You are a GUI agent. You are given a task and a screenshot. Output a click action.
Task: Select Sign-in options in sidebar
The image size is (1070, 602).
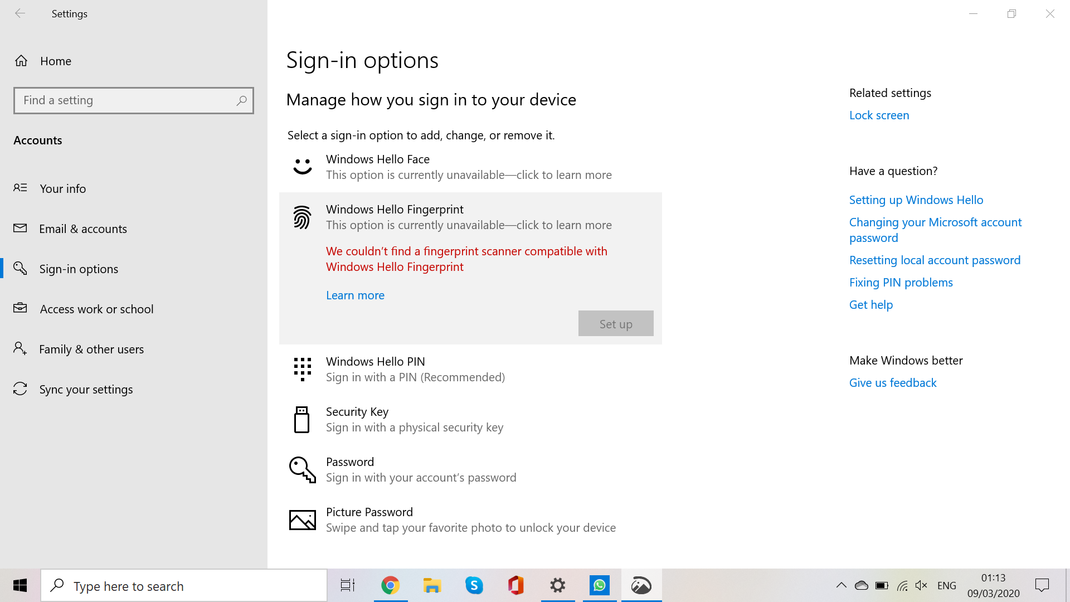coord(134,269)
